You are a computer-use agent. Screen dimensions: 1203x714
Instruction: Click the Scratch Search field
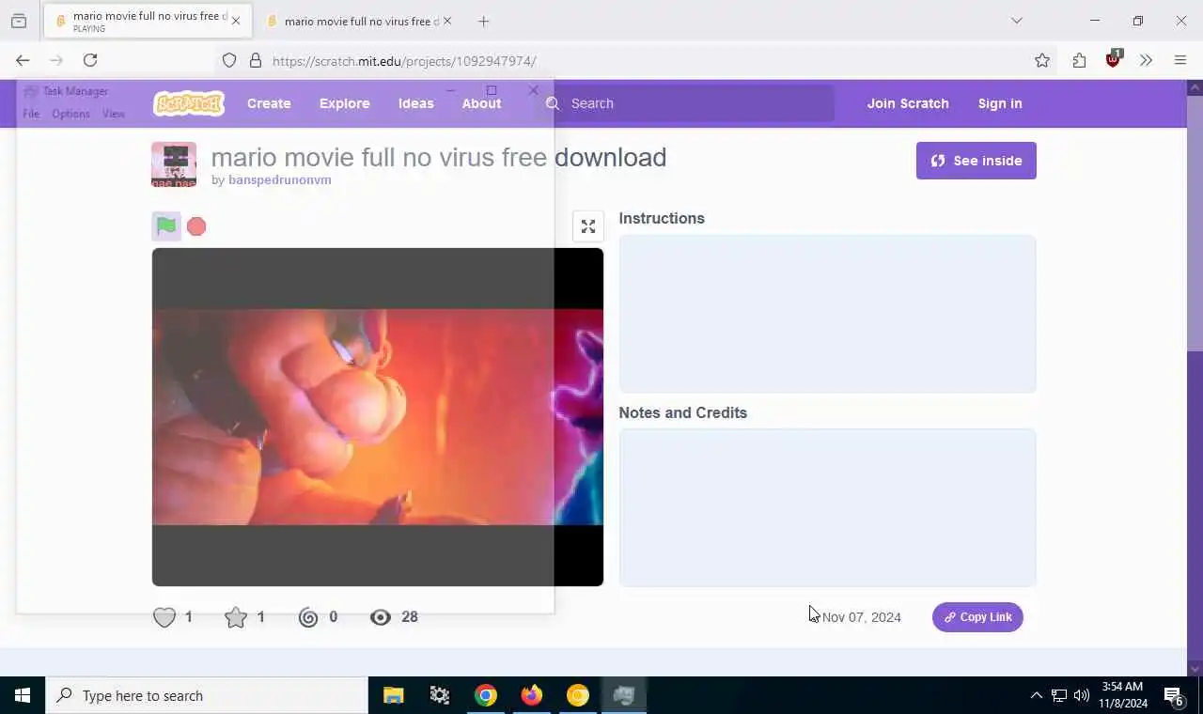tap(686, 103)
